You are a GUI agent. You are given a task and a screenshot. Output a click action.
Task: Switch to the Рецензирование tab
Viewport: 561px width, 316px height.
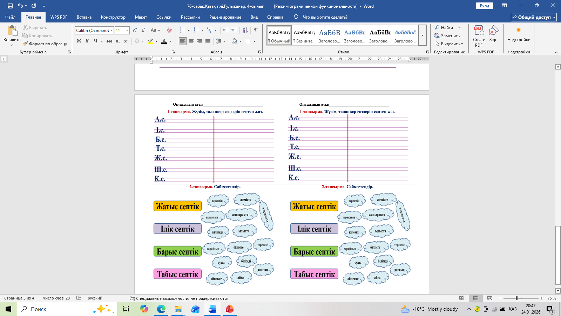click(225, 17)
